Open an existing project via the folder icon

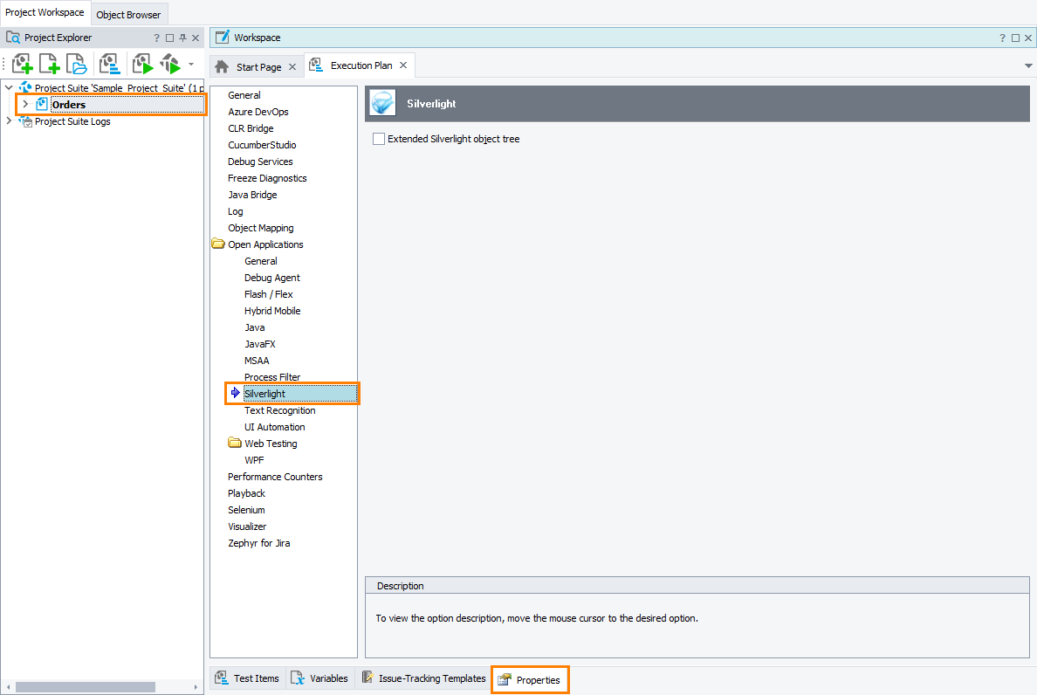pos(75,64)
